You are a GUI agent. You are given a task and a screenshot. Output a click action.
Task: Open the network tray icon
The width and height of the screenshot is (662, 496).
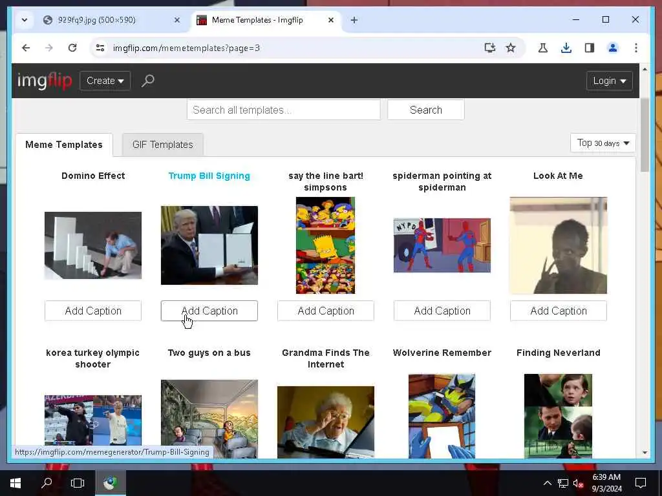pos(563,483)
